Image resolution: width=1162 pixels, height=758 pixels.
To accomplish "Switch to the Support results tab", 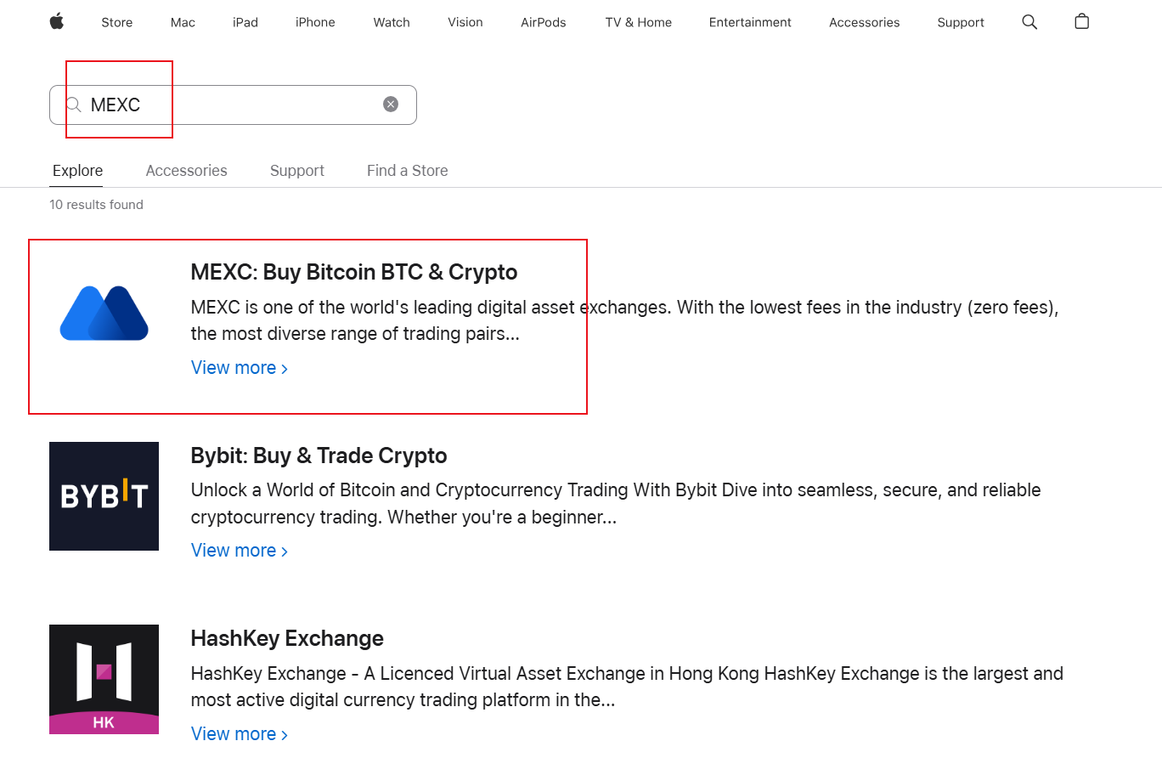I will tap(297, 171).
